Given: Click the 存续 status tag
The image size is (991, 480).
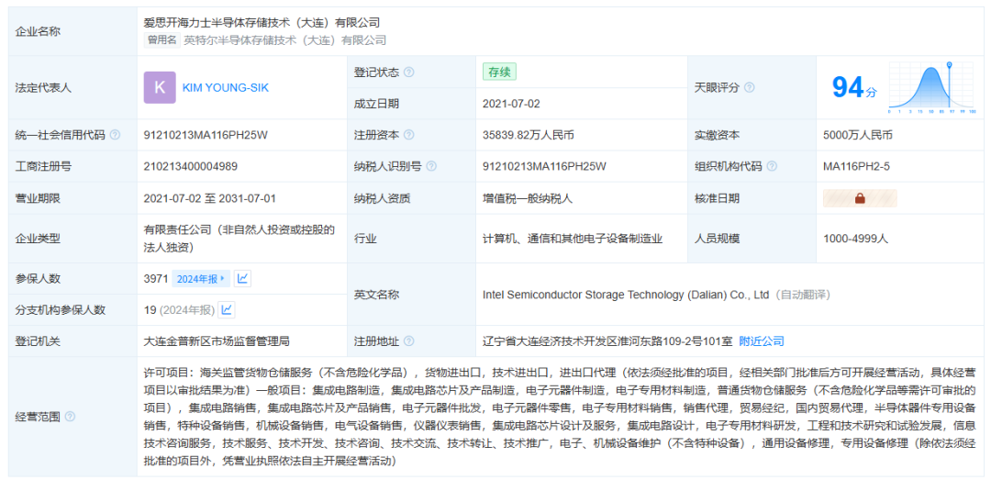Looking at the screenshot, I should point(499,72).
